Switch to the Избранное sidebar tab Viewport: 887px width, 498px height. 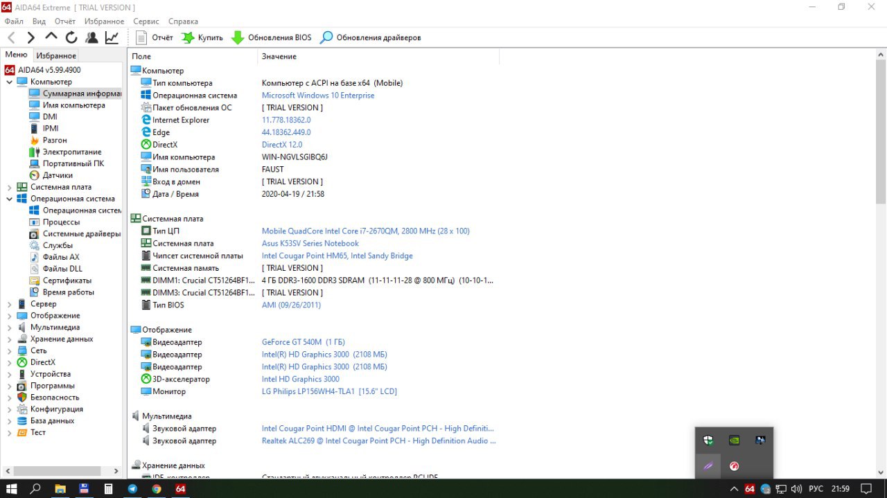(56, 55)
